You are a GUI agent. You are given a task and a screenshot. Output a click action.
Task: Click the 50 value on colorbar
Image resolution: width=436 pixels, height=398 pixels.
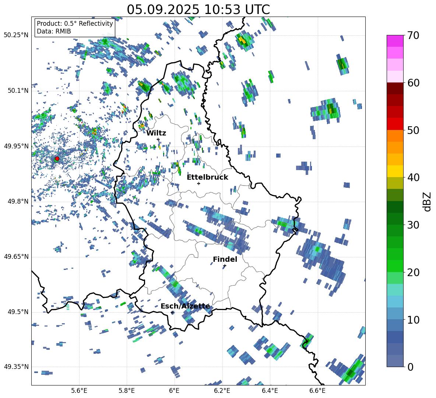pyautogui.click(x=413, y=130)
